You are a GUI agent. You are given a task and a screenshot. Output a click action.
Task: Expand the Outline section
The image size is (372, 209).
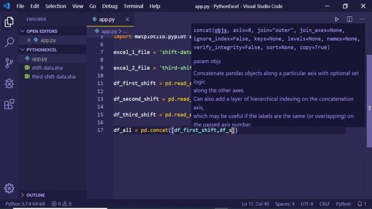pos(52,195)
